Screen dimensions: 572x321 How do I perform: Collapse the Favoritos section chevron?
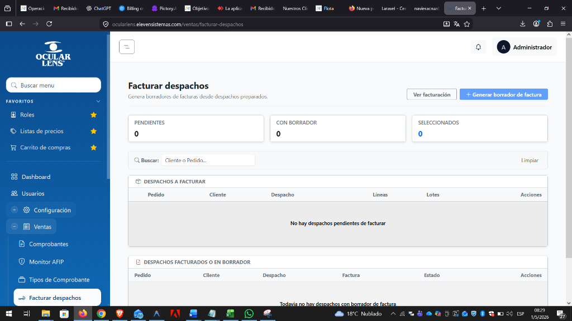98,101
